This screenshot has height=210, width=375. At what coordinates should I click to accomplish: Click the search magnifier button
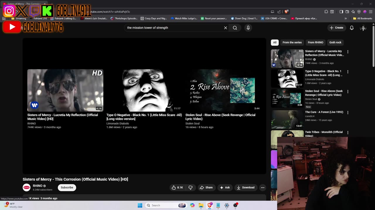[x=235, y=28]
